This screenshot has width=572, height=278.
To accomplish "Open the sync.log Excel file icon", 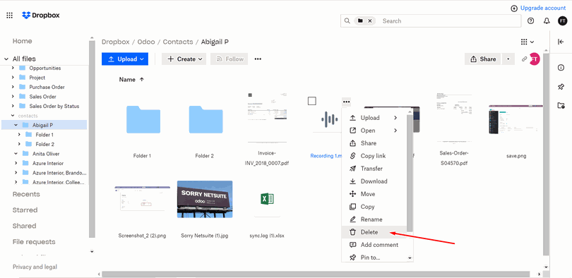I will (x=267, y=199).
